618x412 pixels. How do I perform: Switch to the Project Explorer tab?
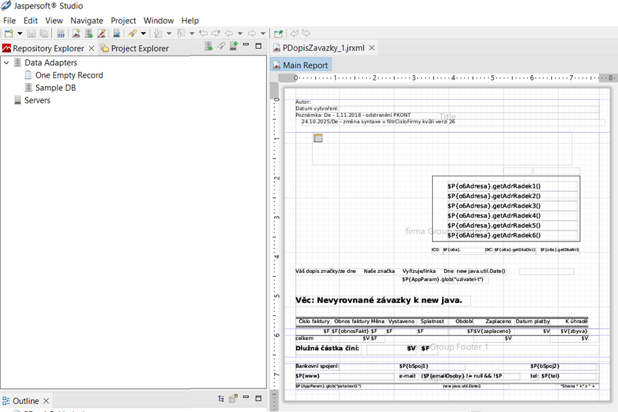[139, 48]
